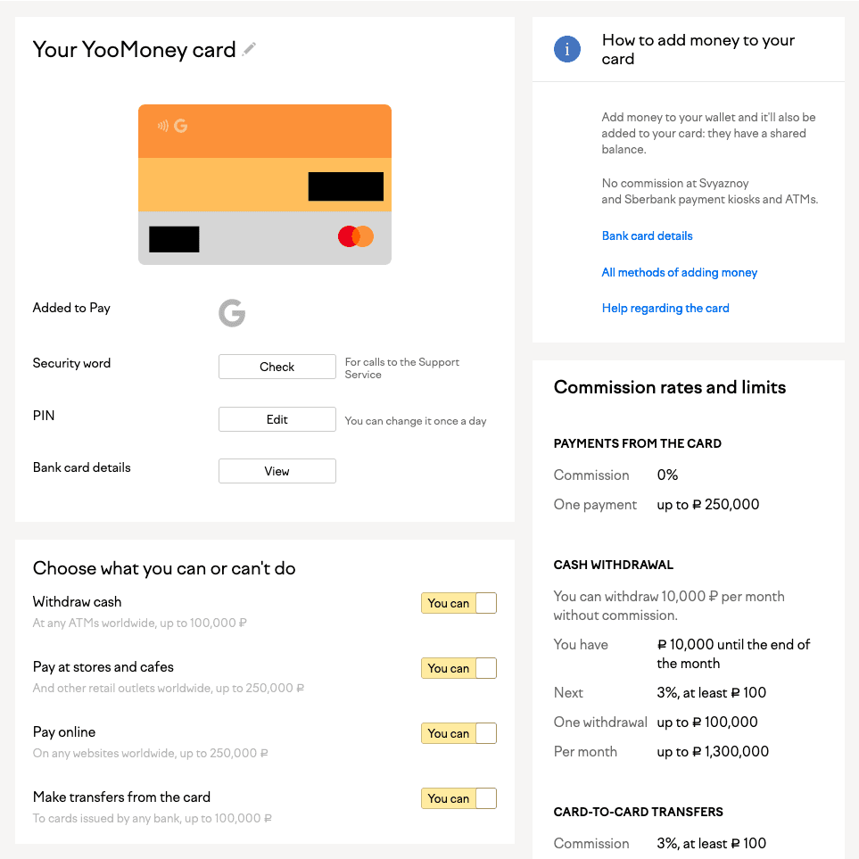The width and height of the screenshot is (859, 859).
Task: Click Commission rates and limits heading
Action: (670, 387)
